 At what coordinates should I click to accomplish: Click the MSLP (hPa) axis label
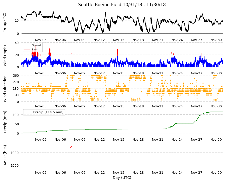(5, 155)
